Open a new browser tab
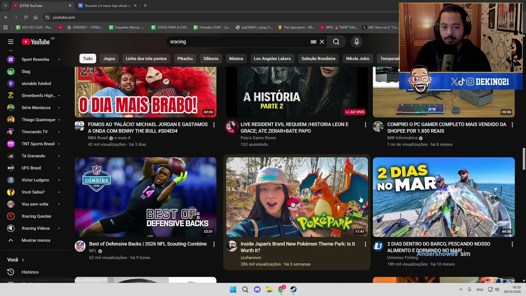 tap(145, 6)
